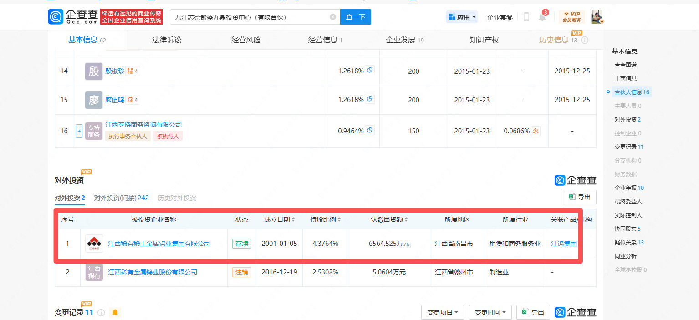699x320 pixels.
Task: Clear the search box with the X icon
Action: pos(333,17)
